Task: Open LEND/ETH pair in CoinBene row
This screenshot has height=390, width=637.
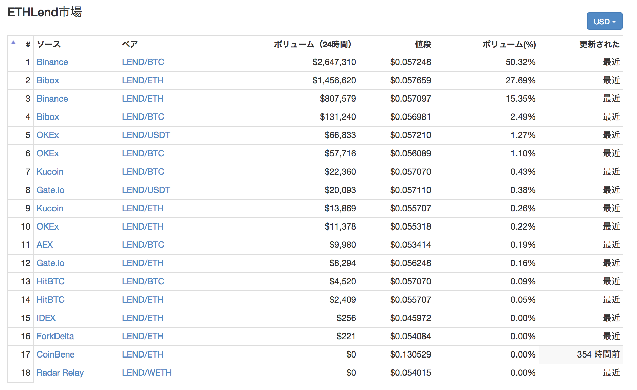Action: pyautogui.click(x=142, y=354)
